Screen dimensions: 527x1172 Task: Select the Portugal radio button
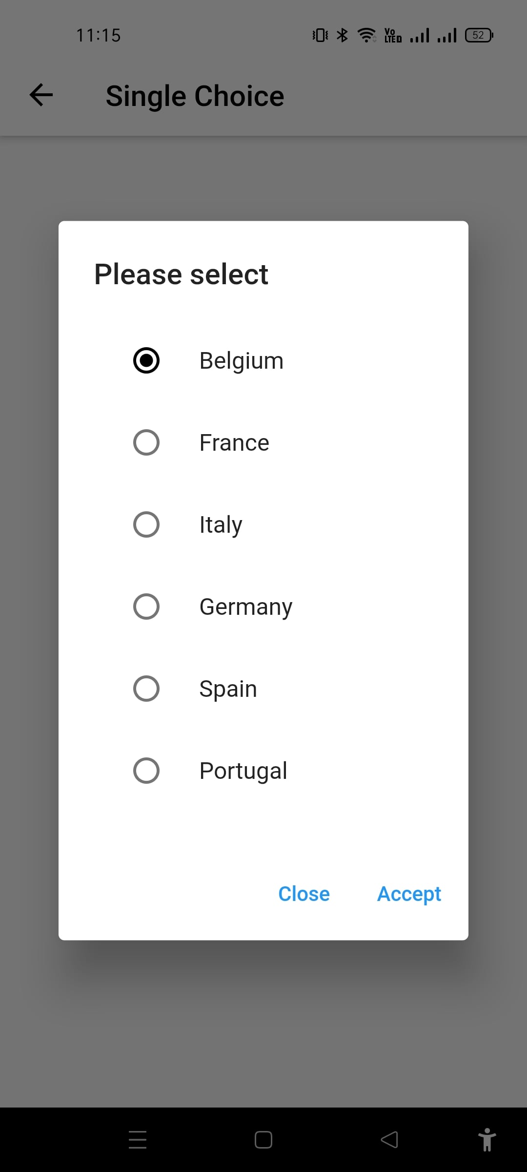click(146, 771)
